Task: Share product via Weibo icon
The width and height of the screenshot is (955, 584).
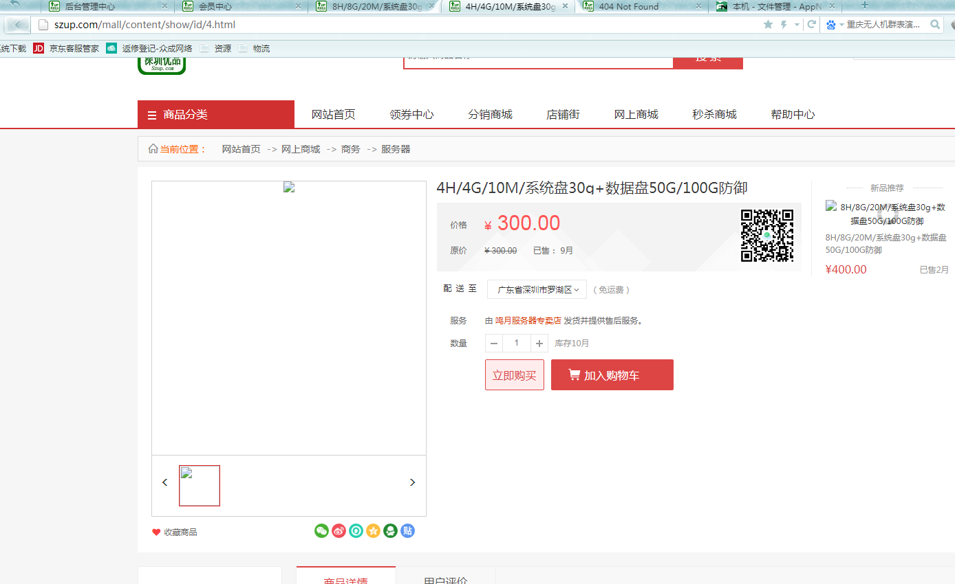Action: [x=339, y=530]
